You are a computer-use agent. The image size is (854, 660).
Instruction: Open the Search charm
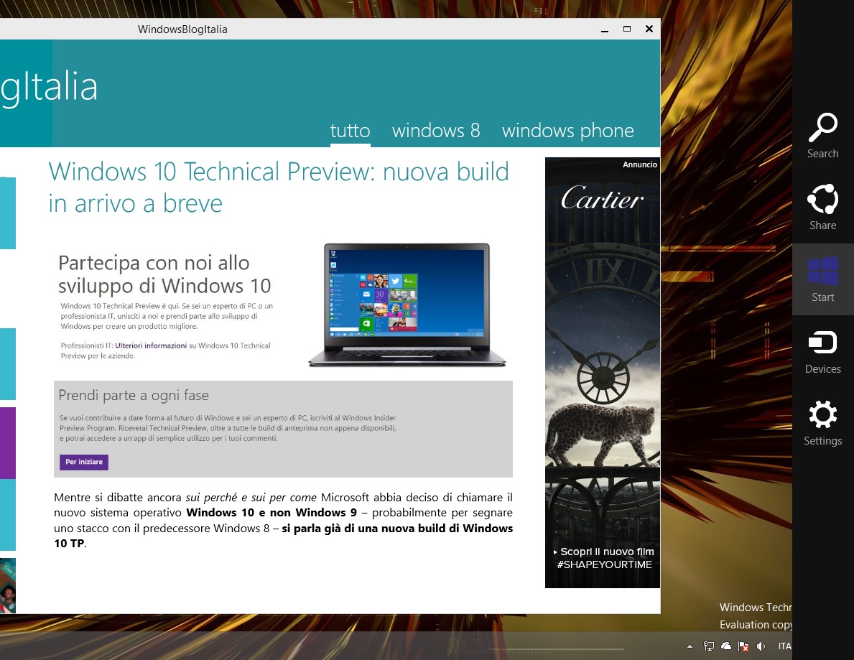pyautogui.click(x=822, y=136)
